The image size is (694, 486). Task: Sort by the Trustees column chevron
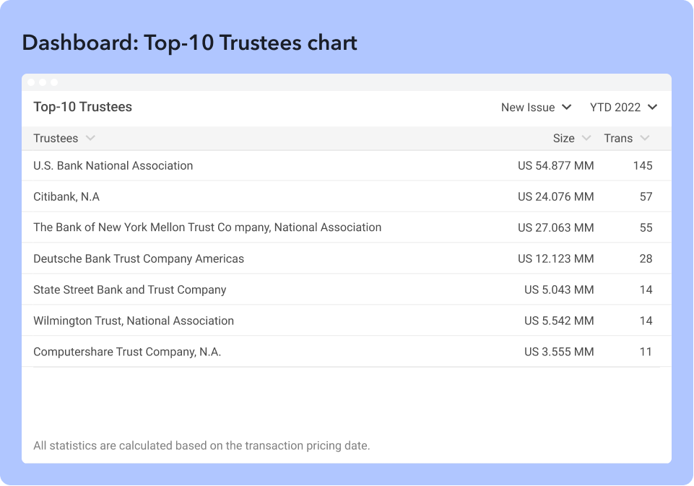tap(90, 138)
